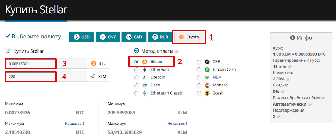Screen dimensions: 336x139
Task: Select the NEM payment radio button
Action: click(199, 78)
